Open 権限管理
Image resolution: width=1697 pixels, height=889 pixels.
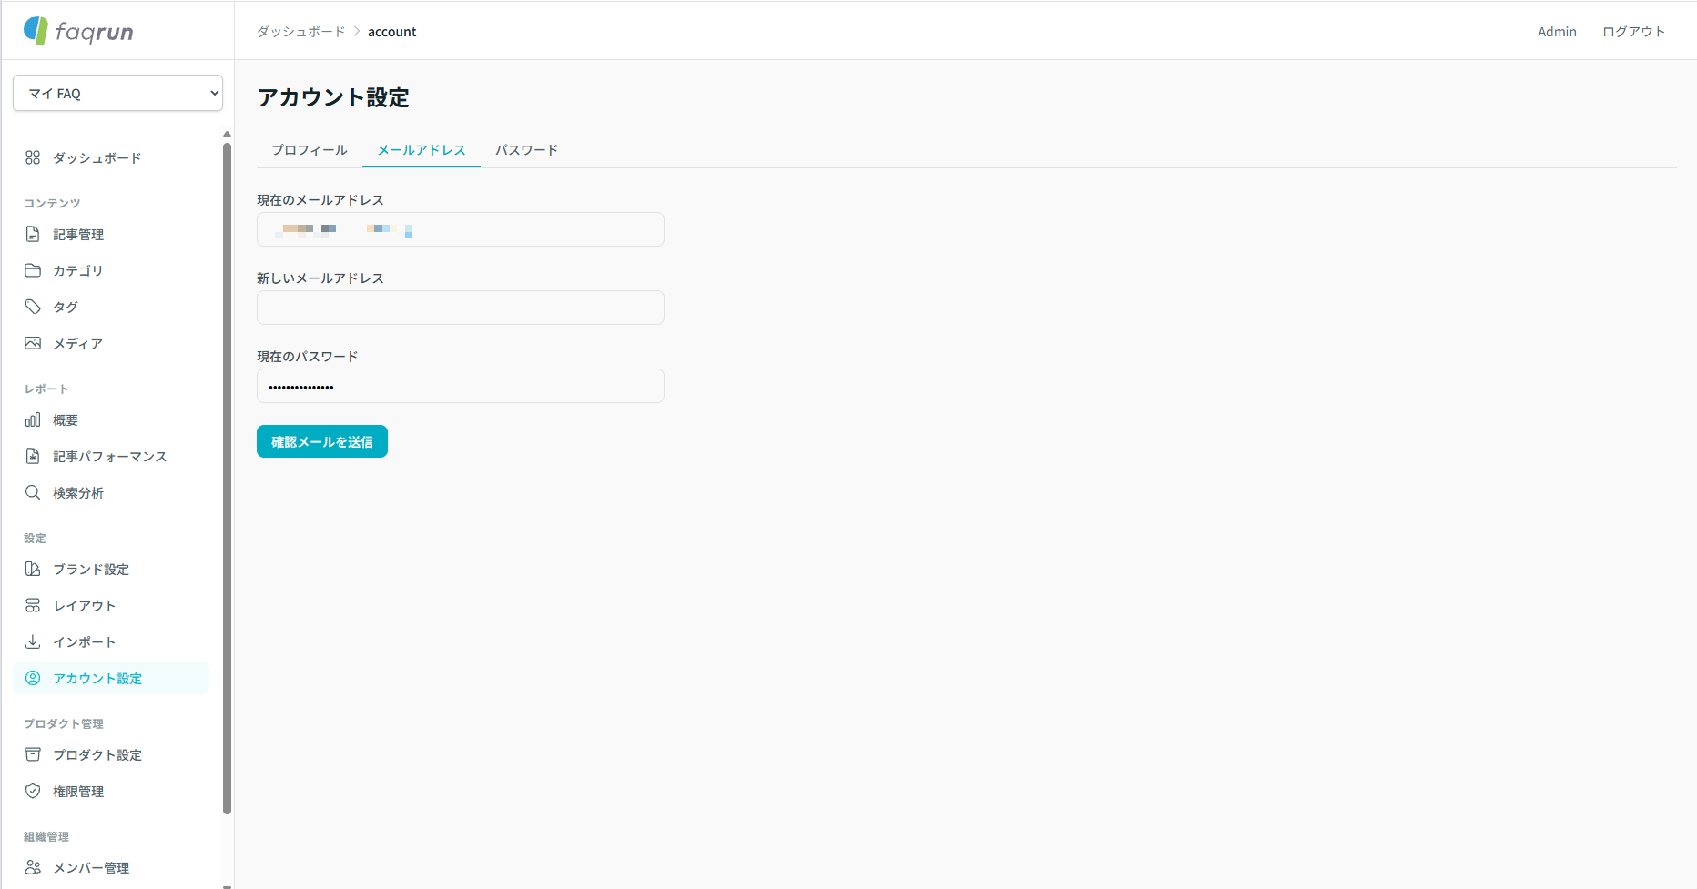111,791
